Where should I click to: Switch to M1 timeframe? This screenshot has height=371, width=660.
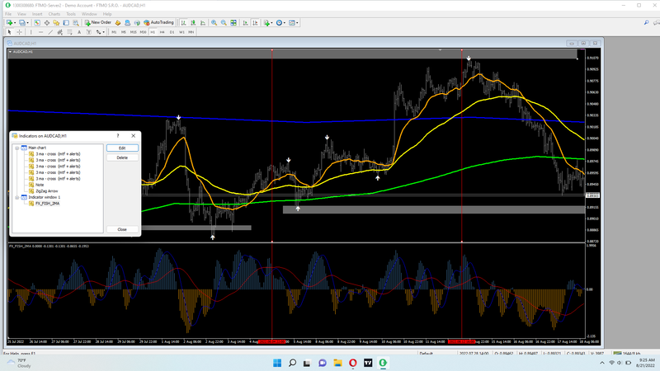[114, 32]
